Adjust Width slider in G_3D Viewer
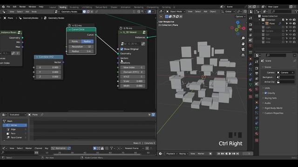 pos(132,86)
